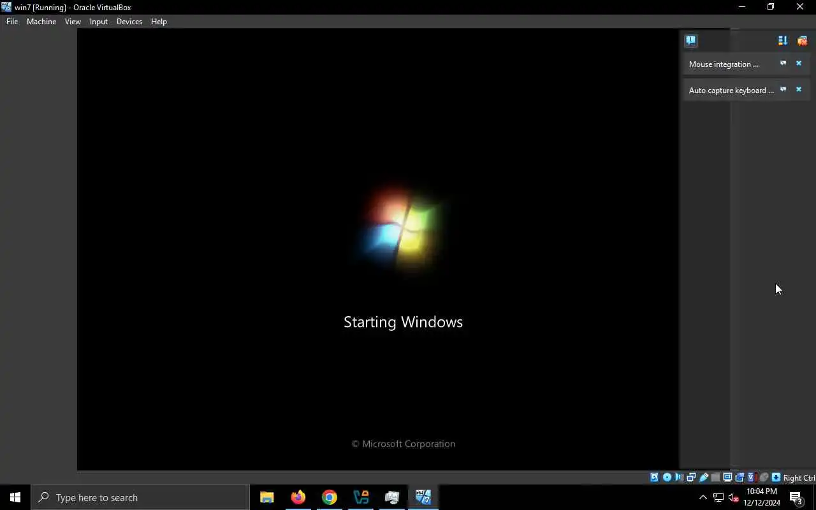816x510 pixels.
Task: Open help for Mouse integration notification
Action: 783,63
